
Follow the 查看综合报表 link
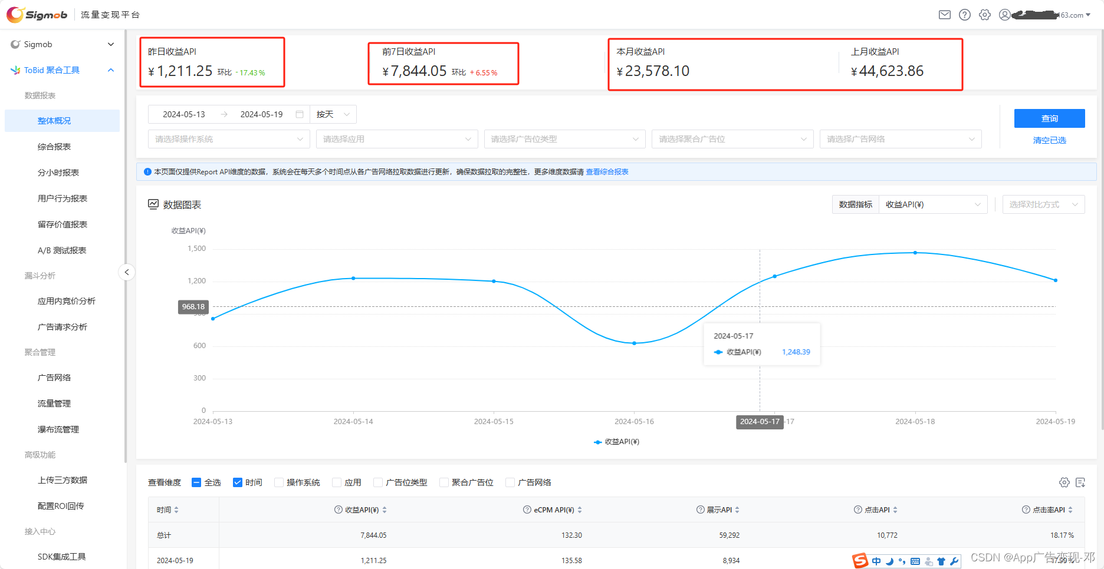tap(607, 172)
